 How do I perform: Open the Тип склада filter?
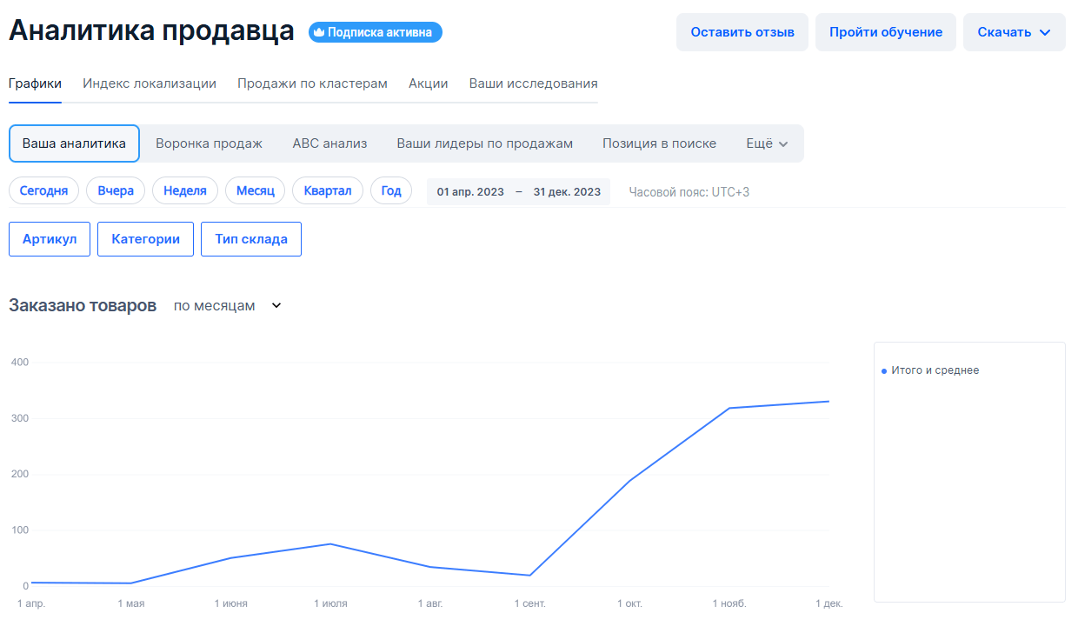[x=251, y=239]
